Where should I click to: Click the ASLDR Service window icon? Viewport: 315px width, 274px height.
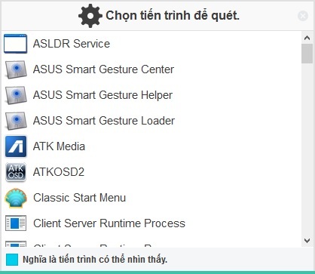(16, 44)
